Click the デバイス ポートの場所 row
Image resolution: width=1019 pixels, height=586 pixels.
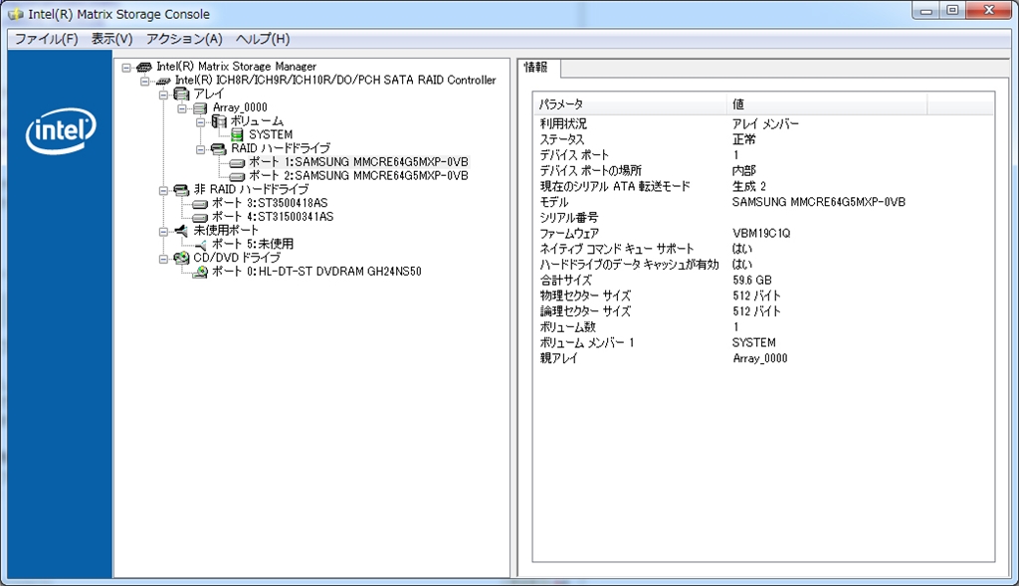coord(763,170)
